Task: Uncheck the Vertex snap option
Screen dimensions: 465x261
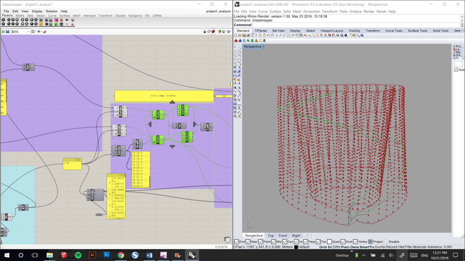Action: pyautogui.click(x=356, y=242)
